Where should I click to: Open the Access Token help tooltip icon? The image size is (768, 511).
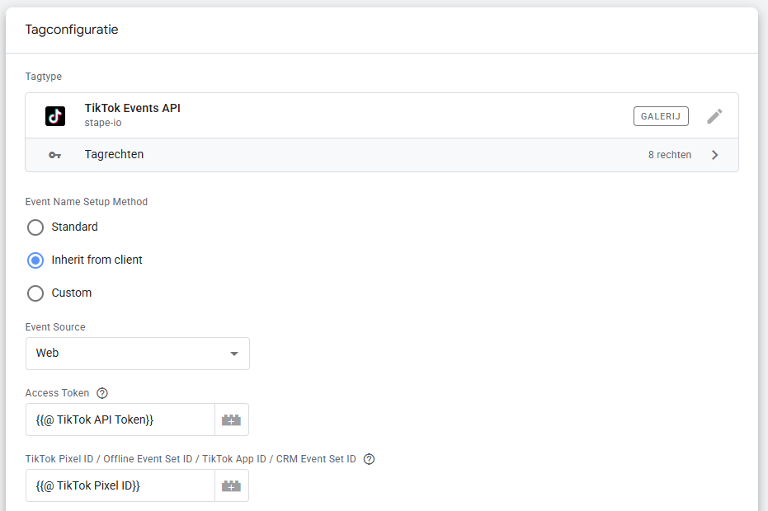click(x=102, y=393)
